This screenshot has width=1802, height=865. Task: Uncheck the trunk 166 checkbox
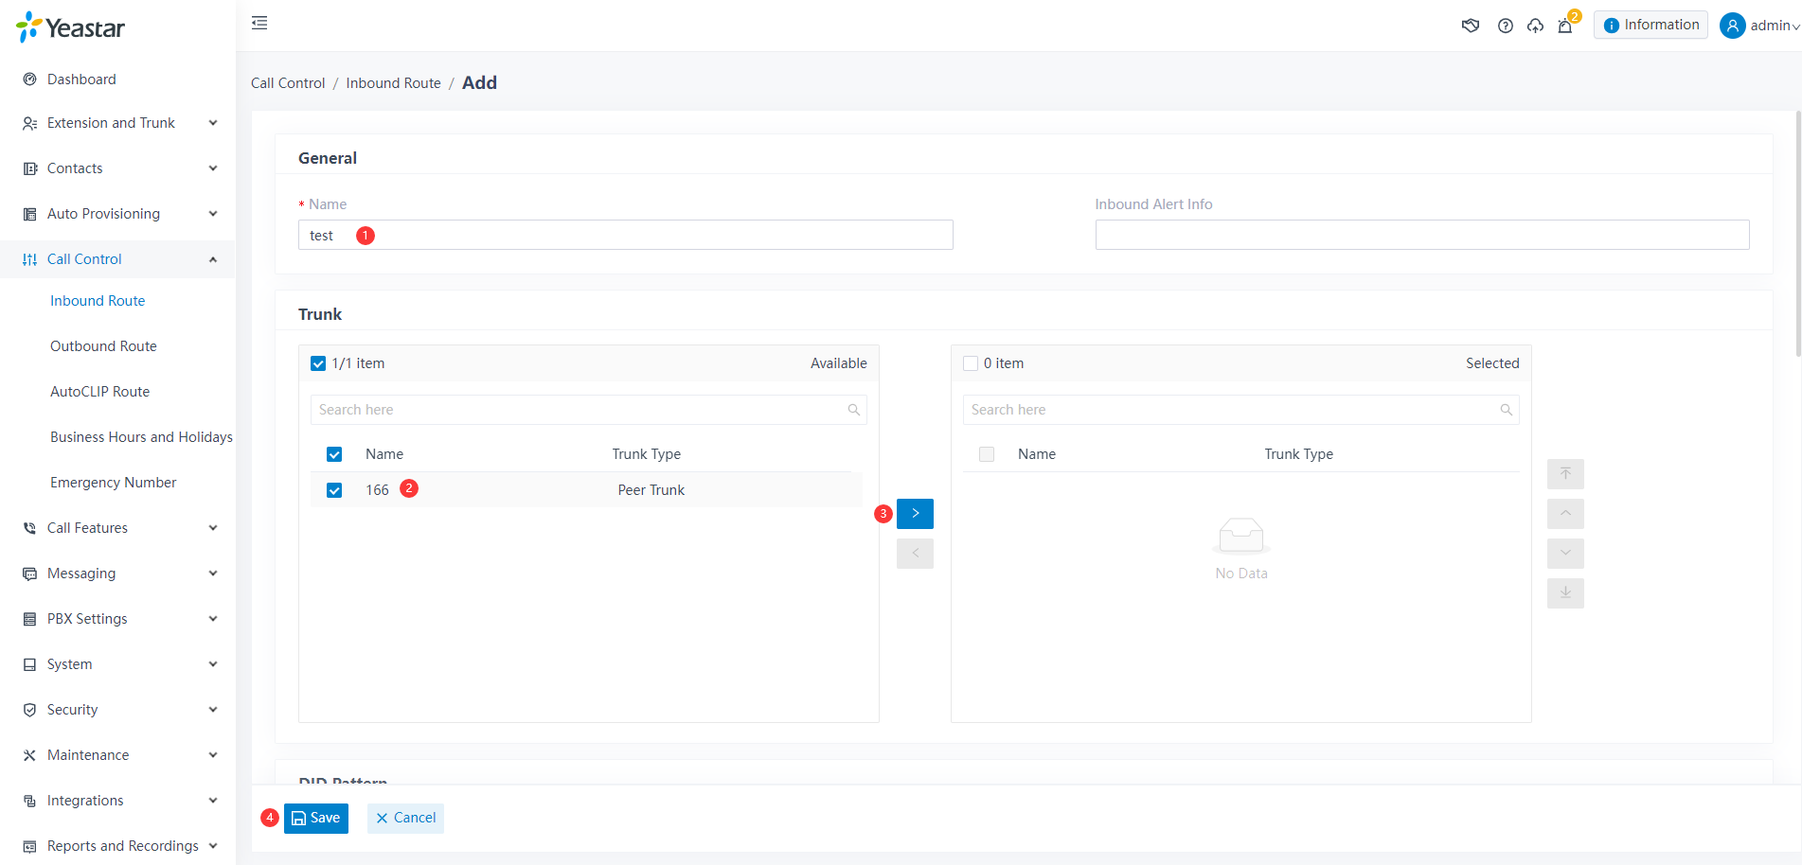[334, 490]
